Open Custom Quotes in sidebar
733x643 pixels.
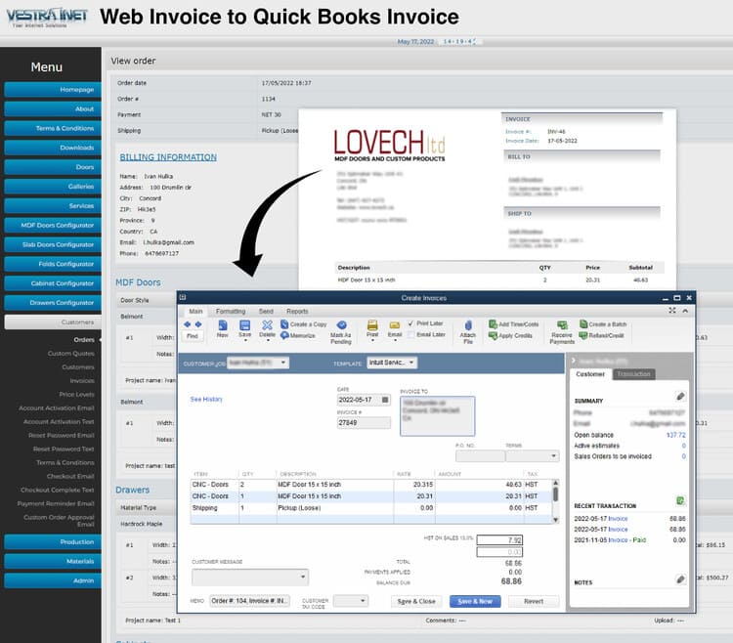tap(71, 354)
